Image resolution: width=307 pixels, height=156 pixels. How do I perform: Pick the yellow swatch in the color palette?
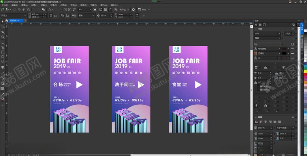(305, 71)
